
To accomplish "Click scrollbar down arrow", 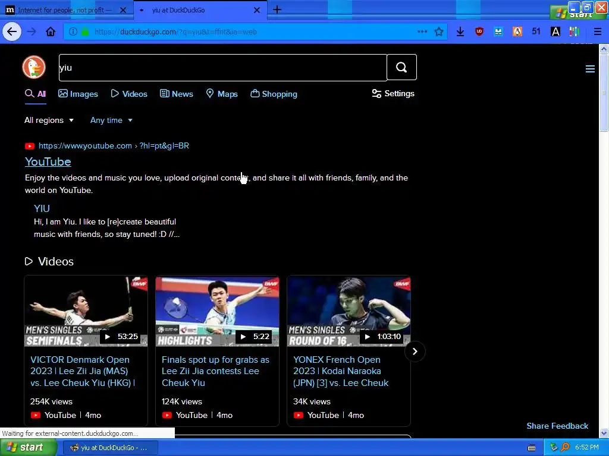I will [x=604, y=433].
